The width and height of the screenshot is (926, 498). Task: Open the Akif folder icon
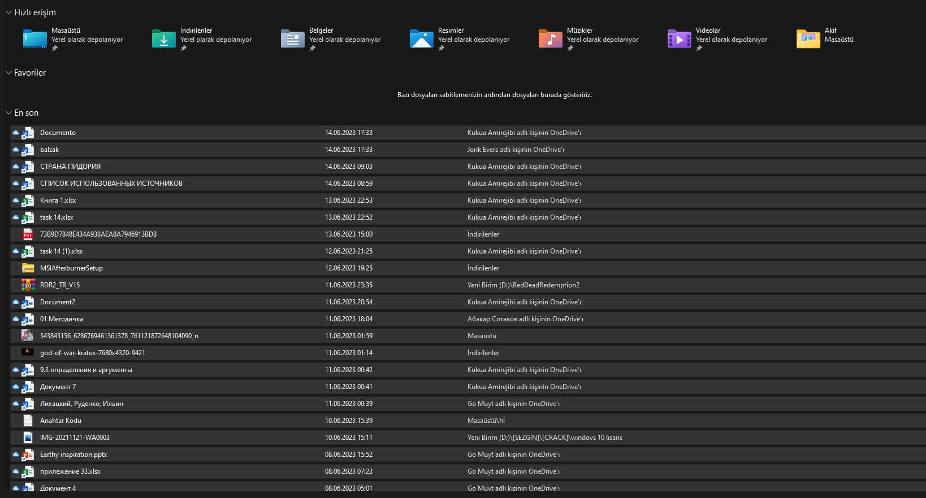coord(808,39)
